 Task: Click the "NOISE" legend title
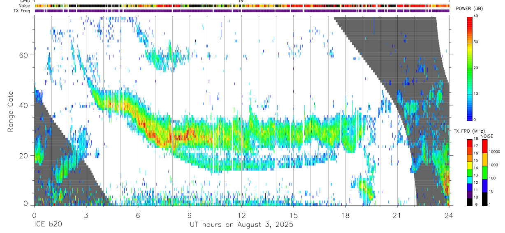click(x=487, y=136)
